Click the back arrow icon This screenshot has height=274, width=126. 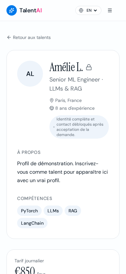pos(9,37)
